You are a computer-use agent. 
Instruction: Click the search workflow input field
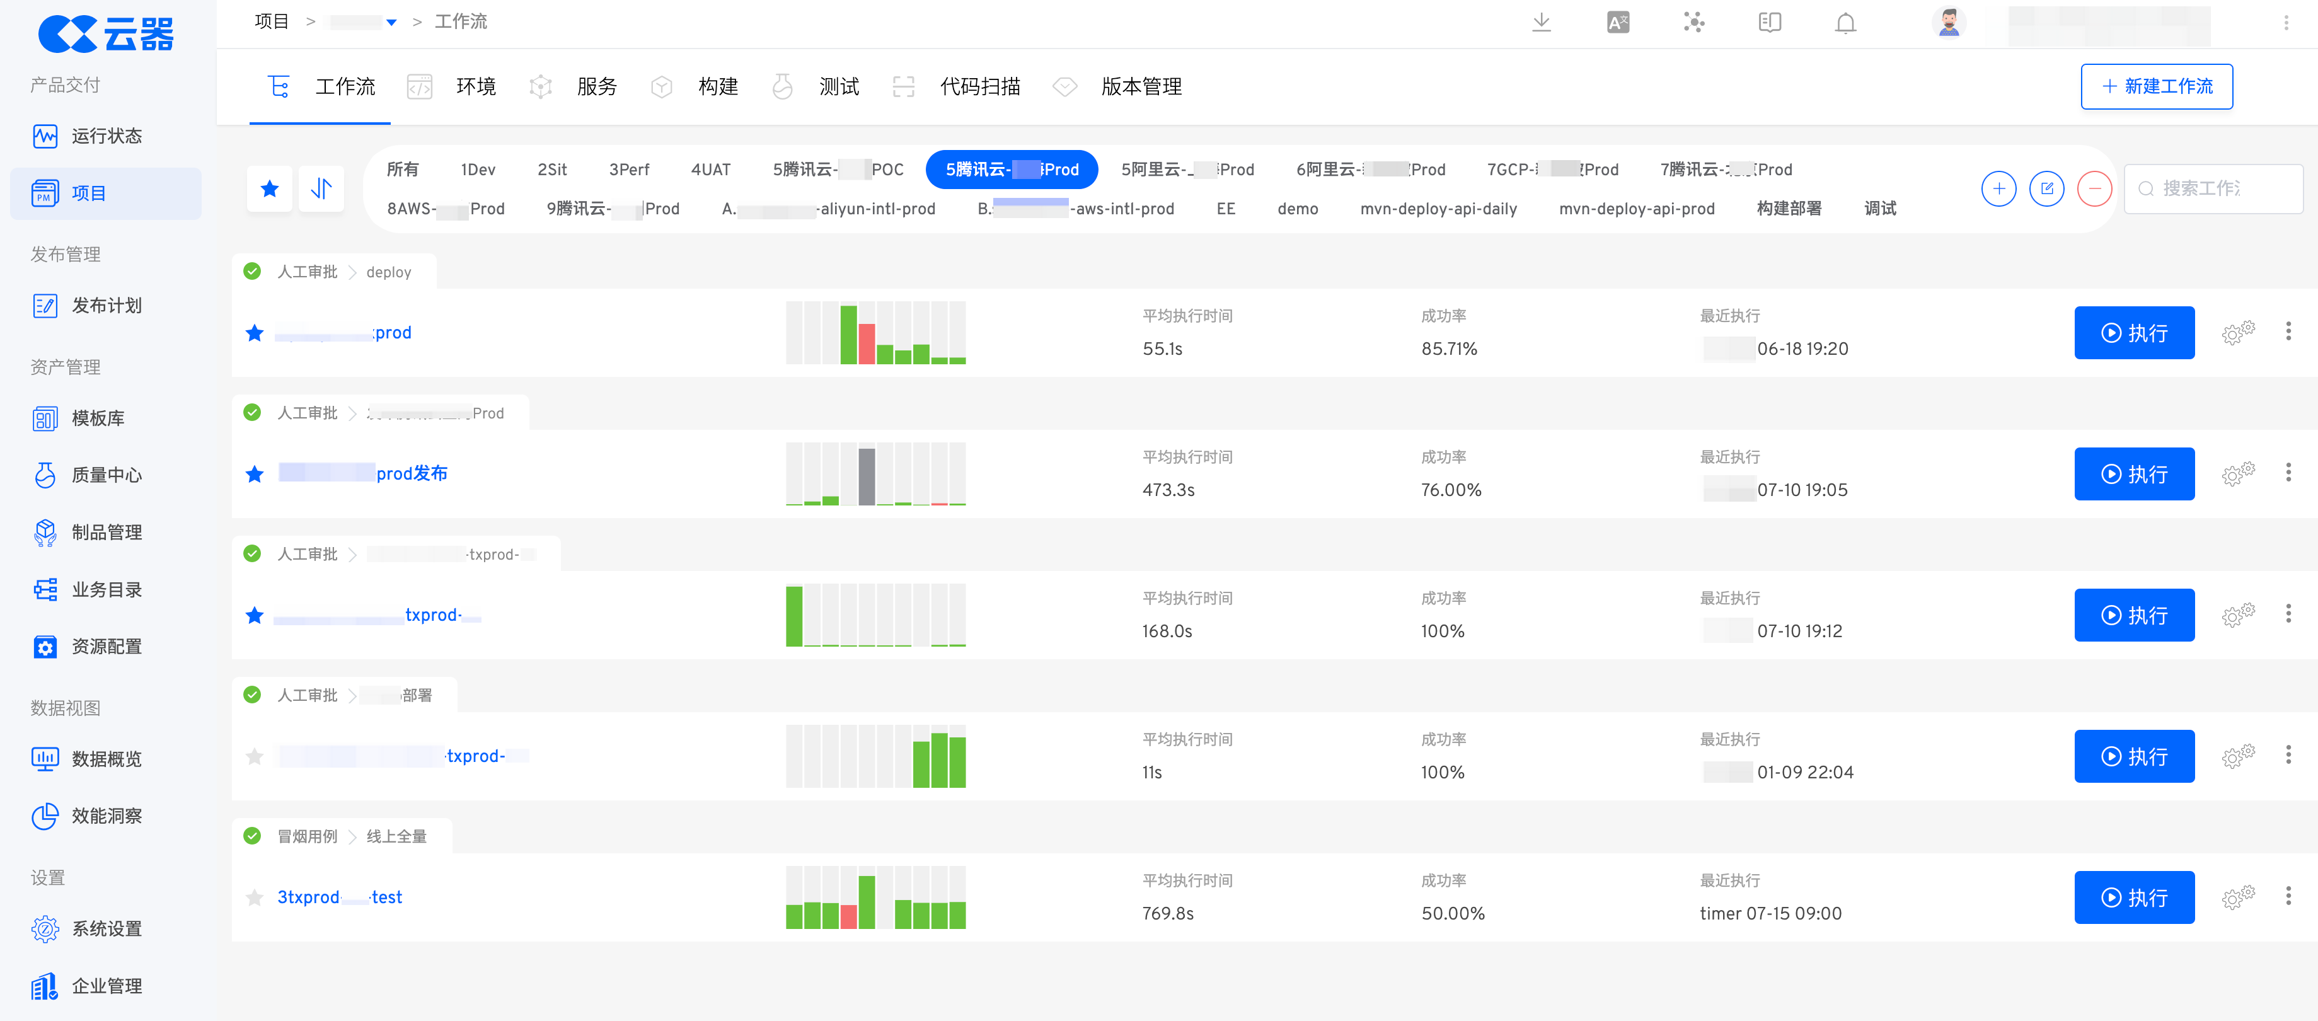coord(2213,189)
